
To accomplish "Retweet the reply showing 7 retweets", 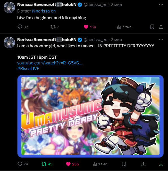I will point(55,27).
